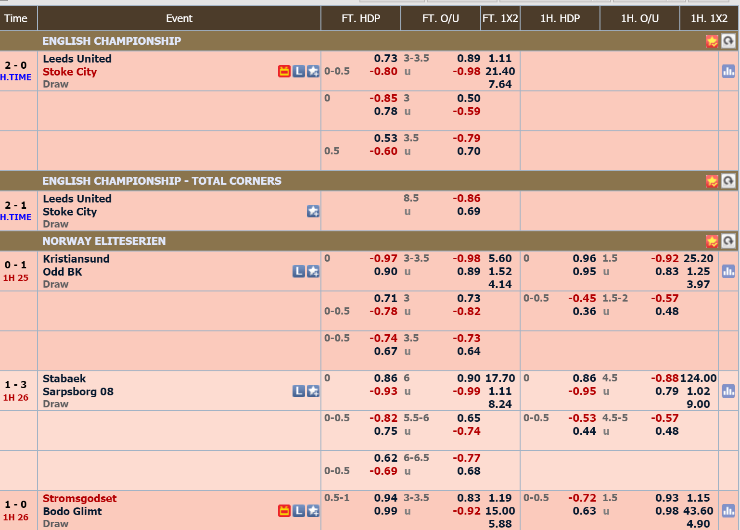Favorite the Total Corners league header star
The width and height of the screenshot is (740, 530).
click(712, 181)
